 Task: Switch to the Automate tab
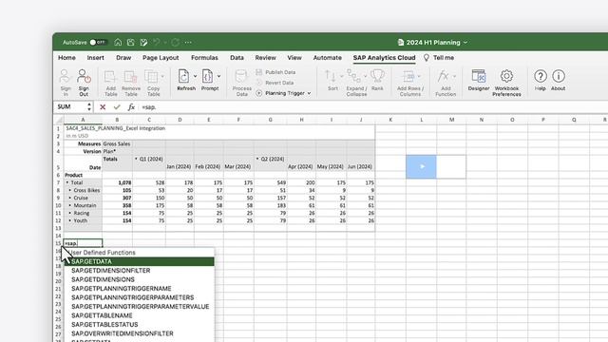(327, 57)
